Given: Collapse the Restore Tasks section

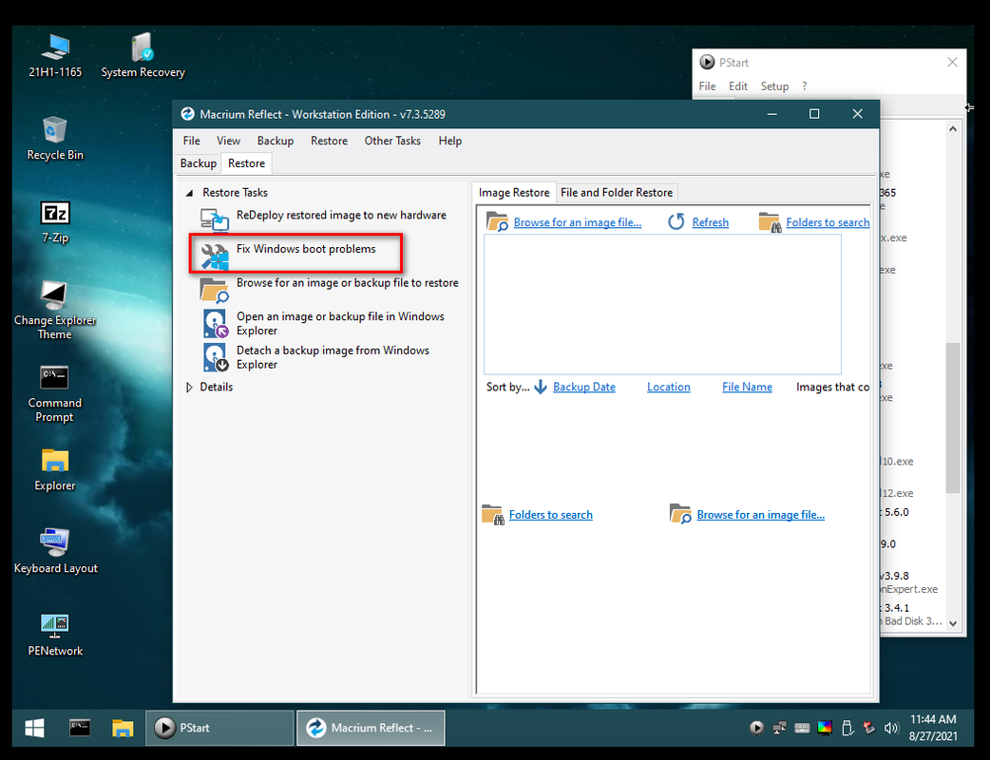Looking at the screenshot, I should [x=189, y=193].
